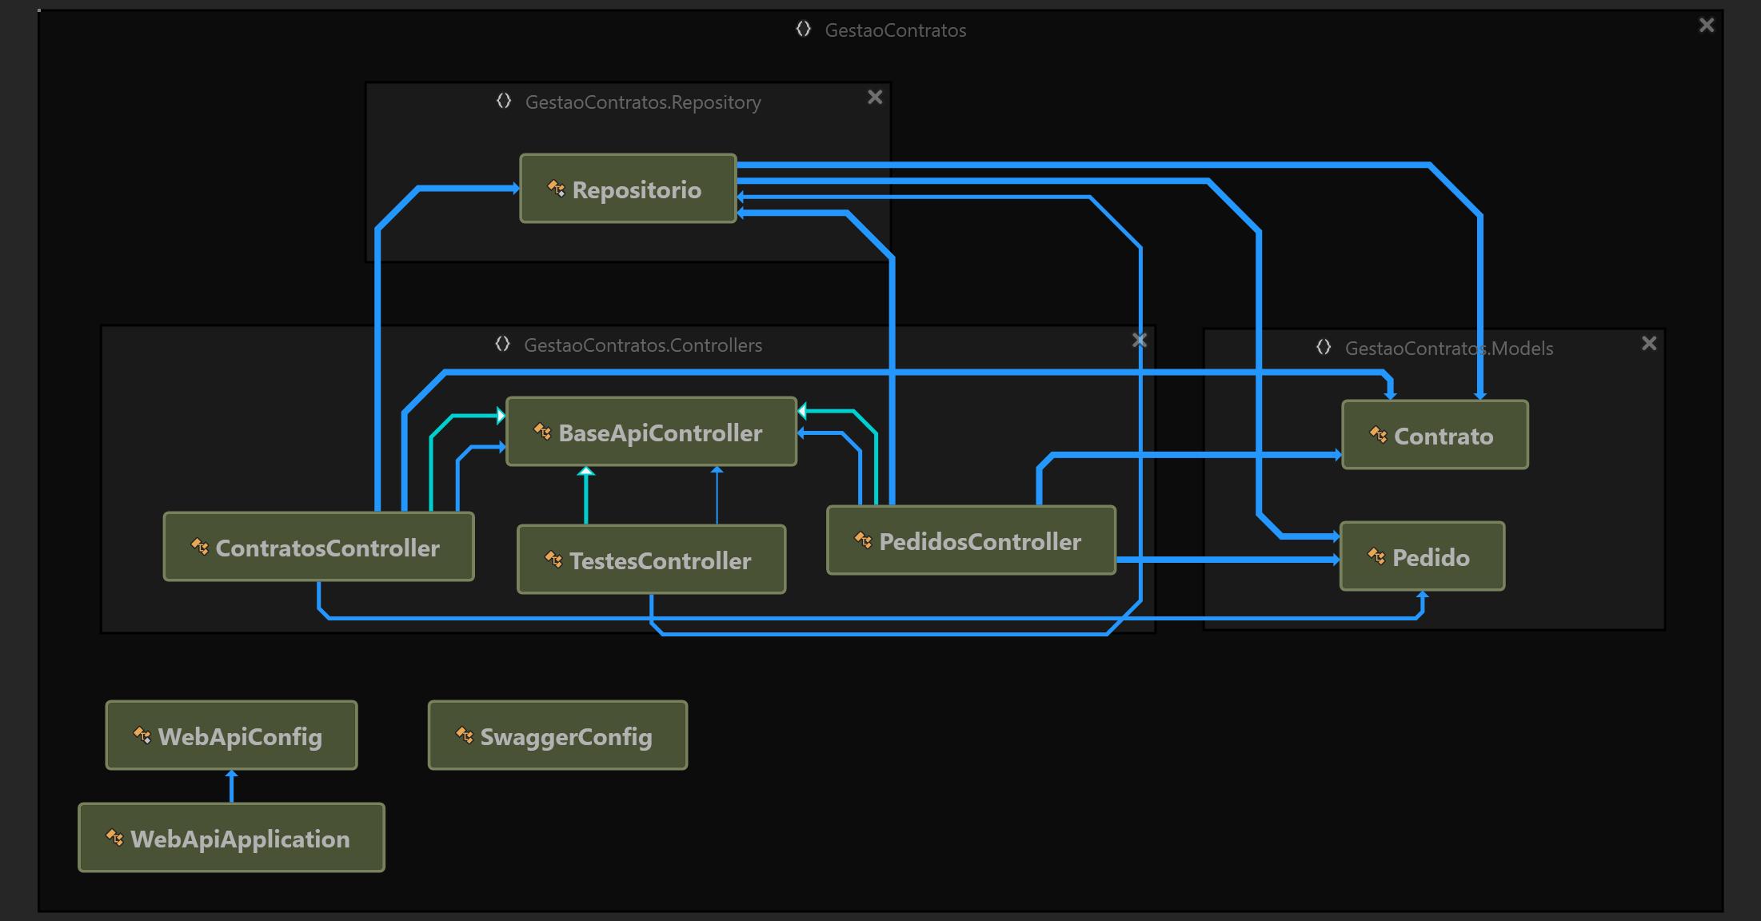This screenshot has width=1761, height=921.
Task: Select the WebApiConfig node
Action: [x=232, y=736]
